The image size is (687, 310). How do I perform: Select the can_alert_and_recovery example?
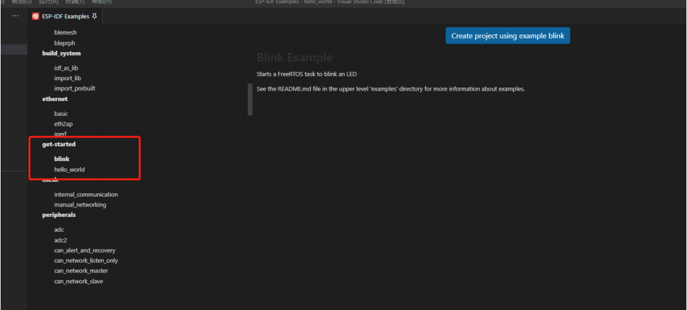click(x=84, y=250)
